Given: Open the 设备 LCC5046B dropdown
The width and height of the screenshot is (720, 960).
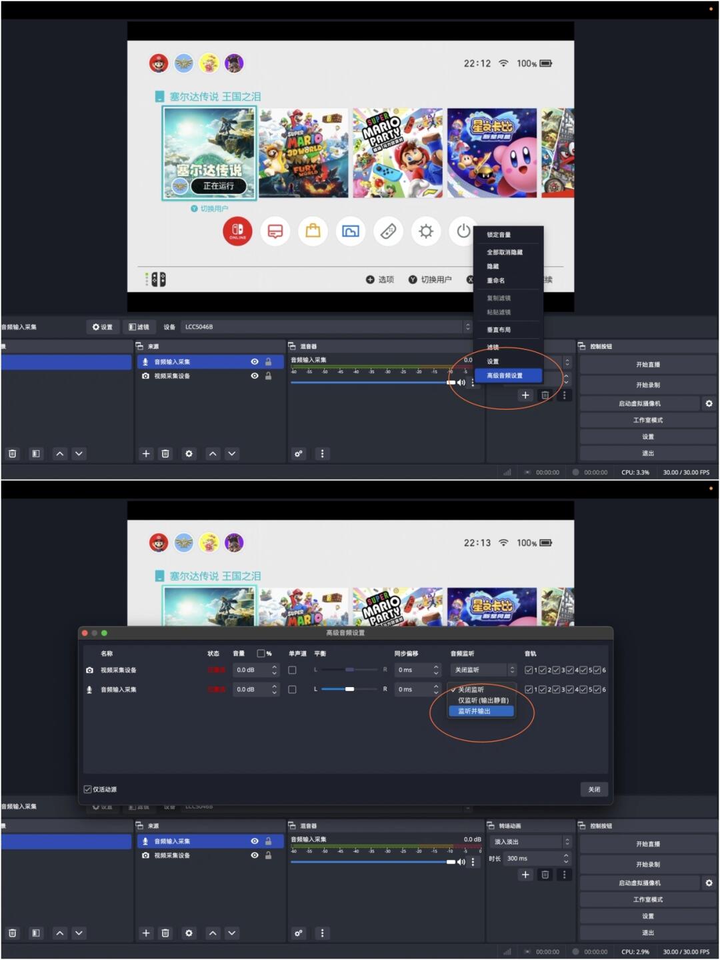Looking at the screenshot, I should click(326, 327).
